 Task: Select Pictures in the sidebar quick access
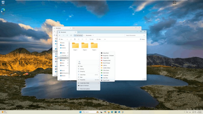[63, 60]
